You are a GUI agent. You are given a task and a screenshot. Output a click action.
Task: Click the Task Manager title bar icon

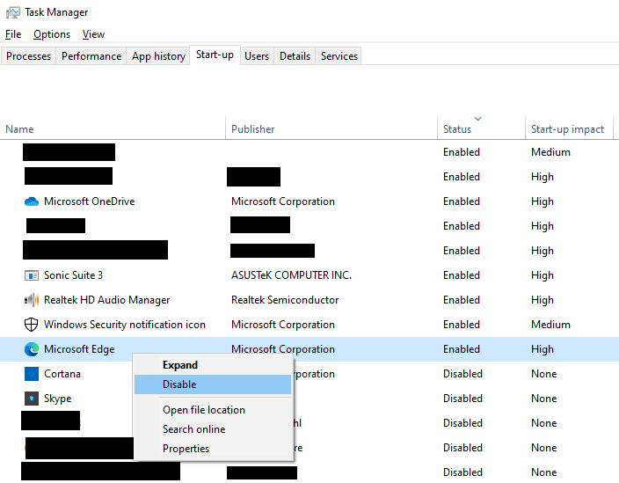point(12,12)
